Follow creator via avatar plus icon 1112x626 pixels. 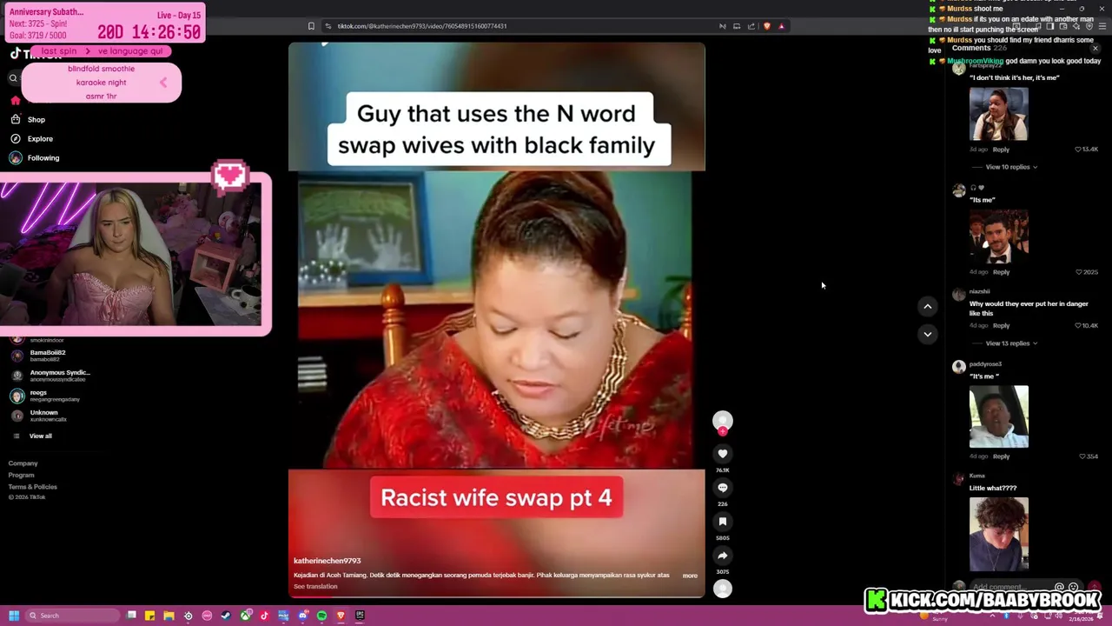(x=722, y=431)
